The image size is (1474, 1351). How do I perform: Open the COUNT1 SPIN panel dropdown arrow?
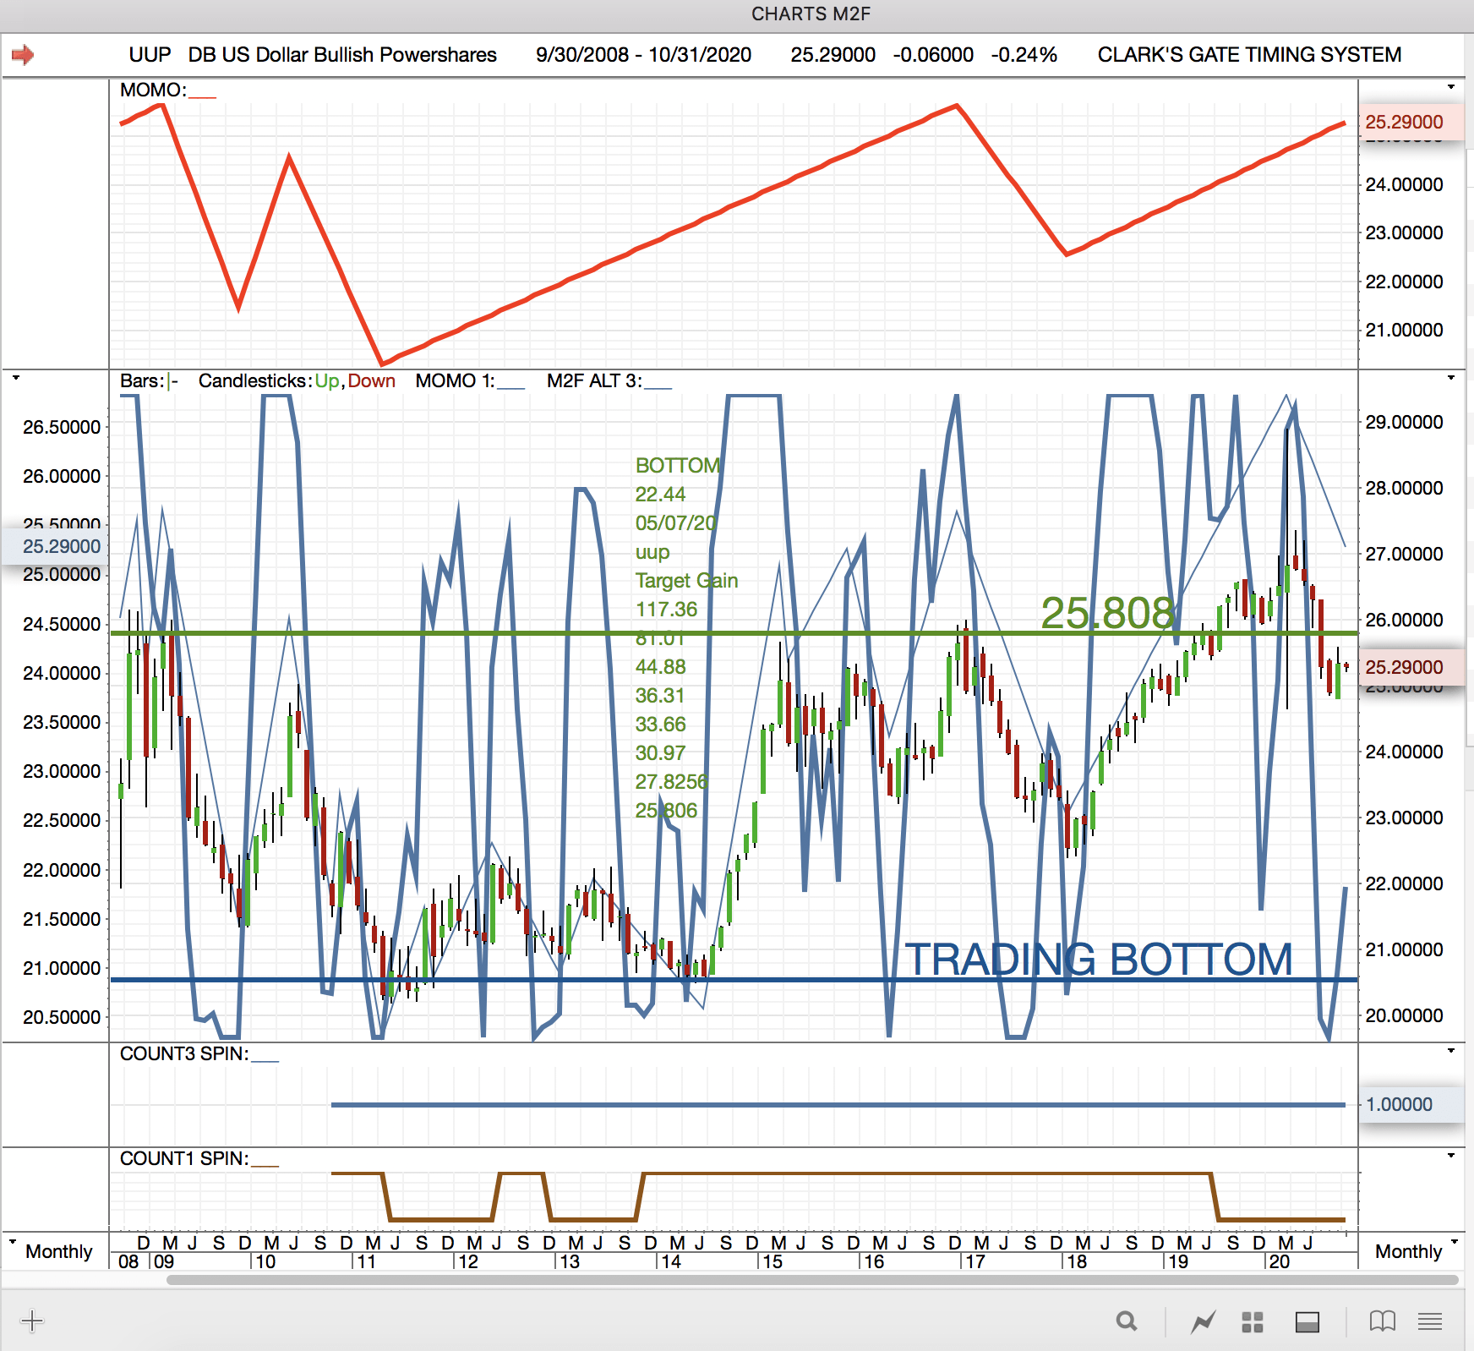click(1451, 1156)
